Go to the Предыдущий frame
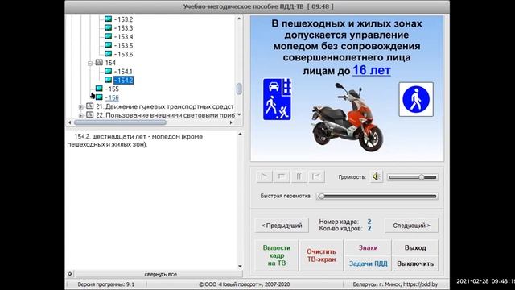This screenshot has height=290, width=515. click(x=282, y=226)
